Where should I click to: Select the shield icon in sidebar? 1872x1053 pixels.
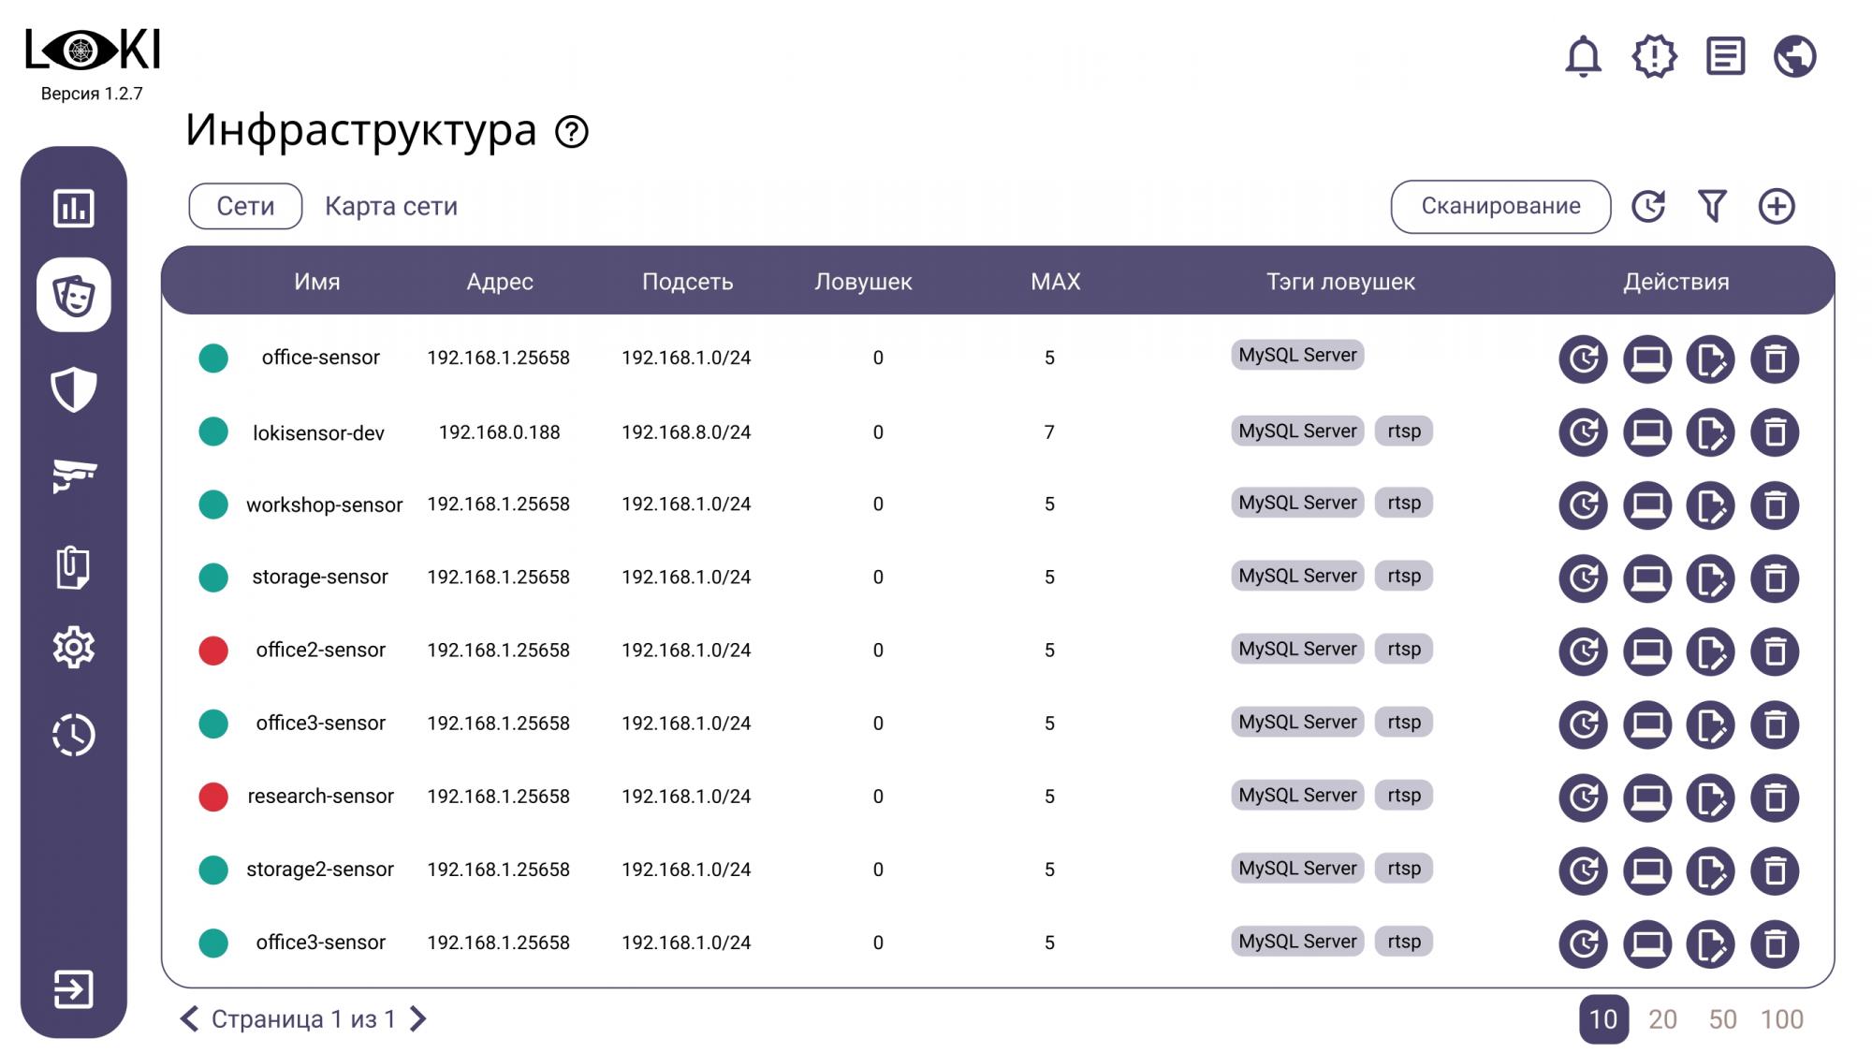[x=74, y=389]
